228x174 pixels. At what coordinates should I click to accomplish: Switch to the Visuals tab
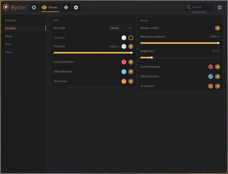pos(50,7)
